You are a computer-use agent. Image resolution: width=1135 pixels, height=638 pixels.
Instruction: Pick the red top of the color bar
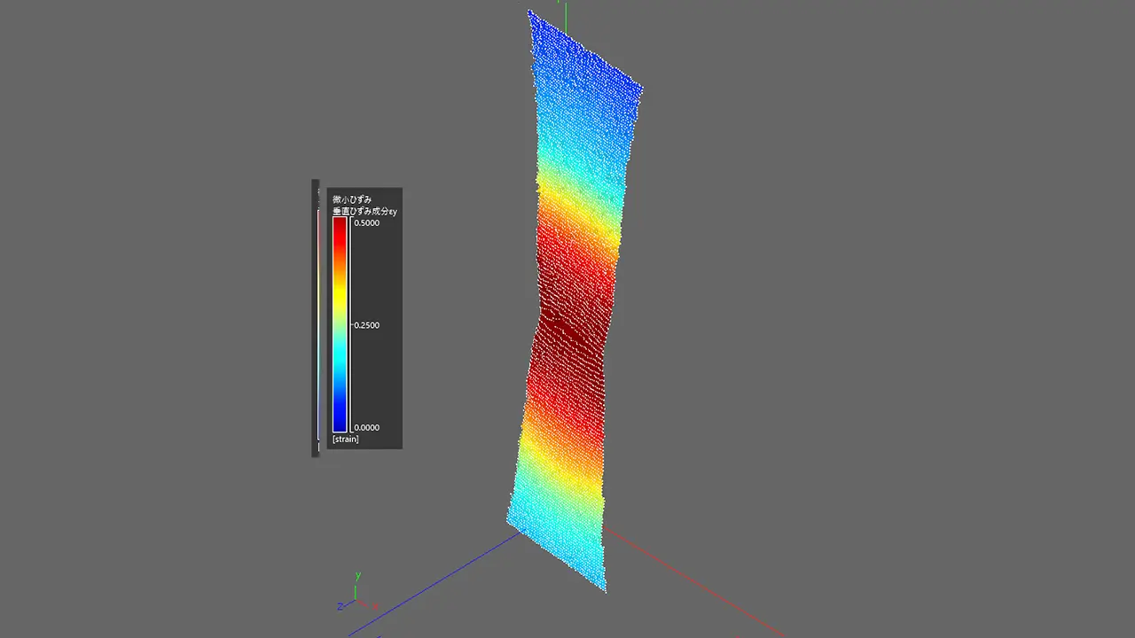pos(340,230)
